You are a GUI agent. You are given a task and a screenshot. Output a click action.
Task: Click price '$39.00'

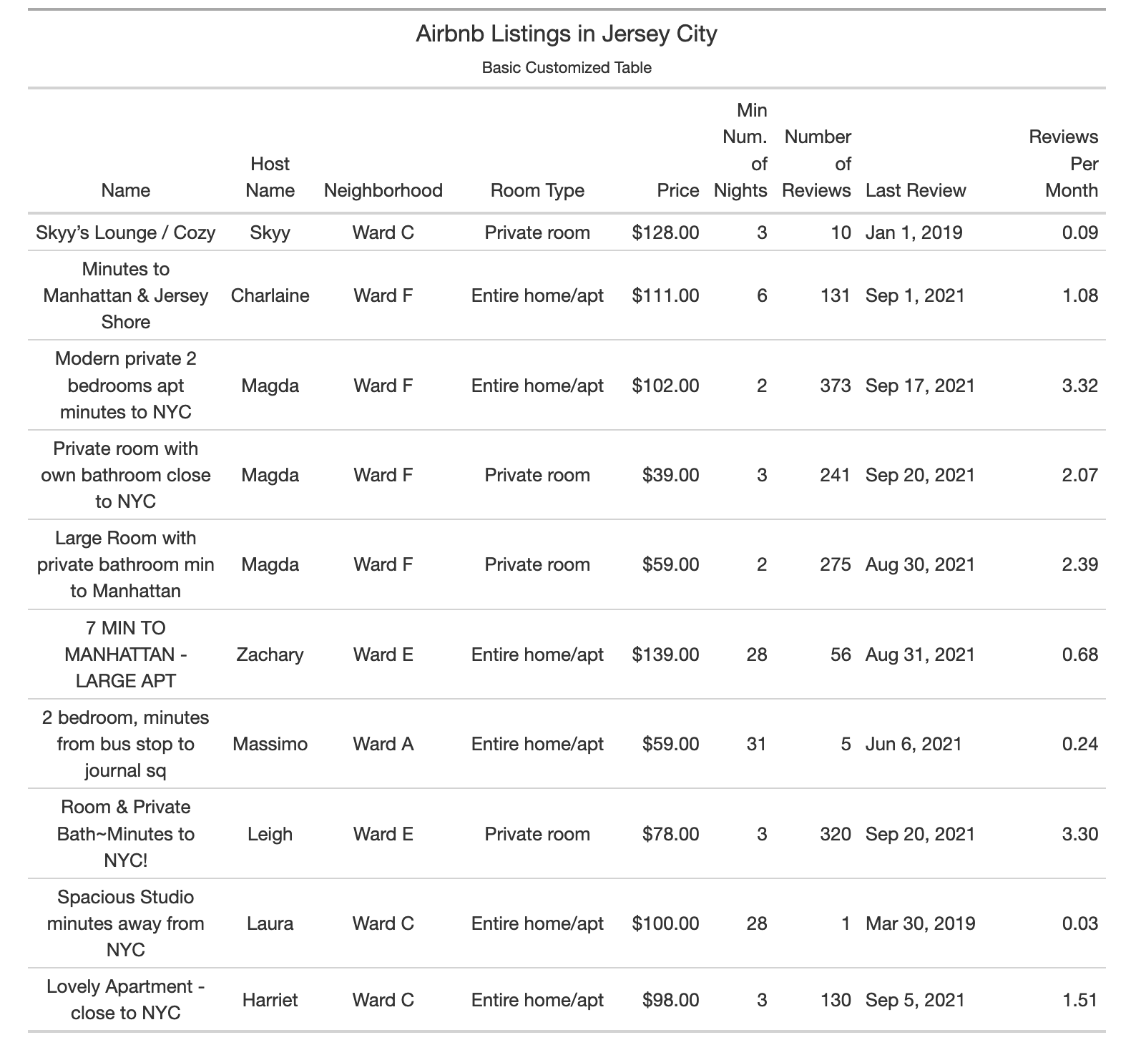[x=671, y=475]
